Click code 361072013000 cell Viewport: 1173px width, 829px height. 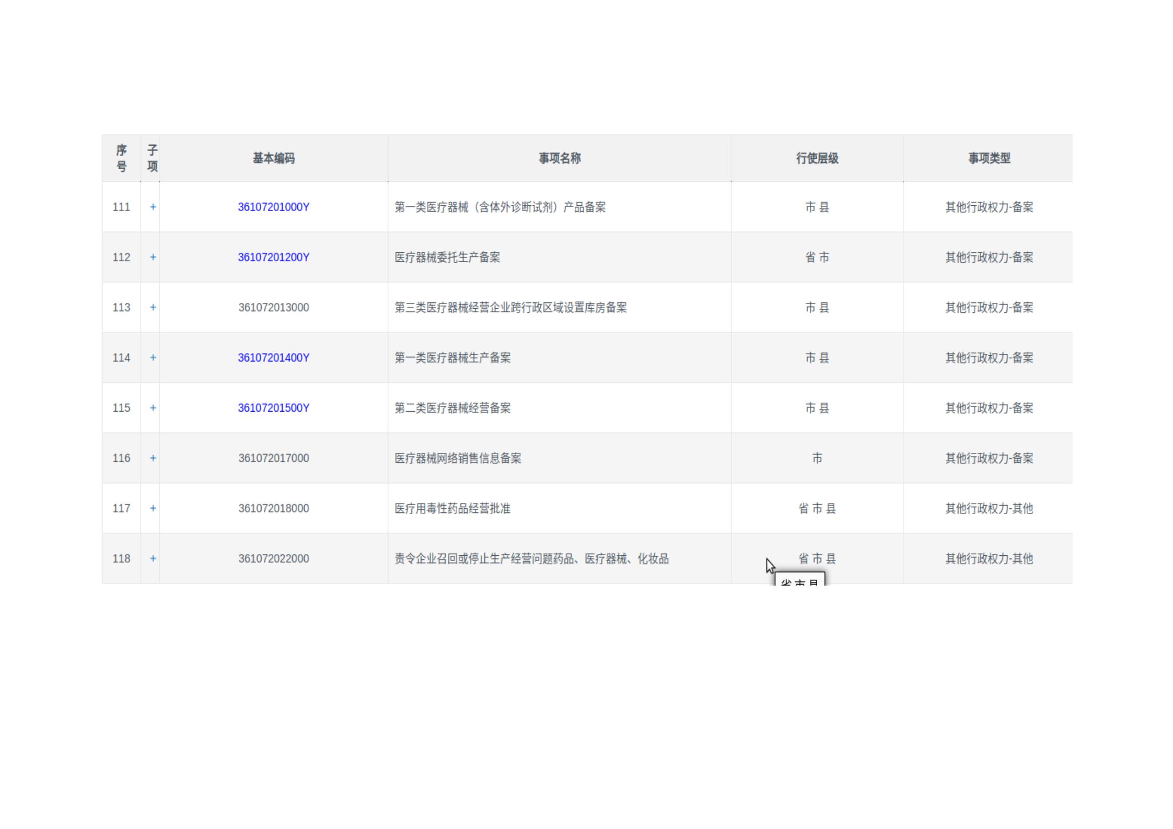273,307
